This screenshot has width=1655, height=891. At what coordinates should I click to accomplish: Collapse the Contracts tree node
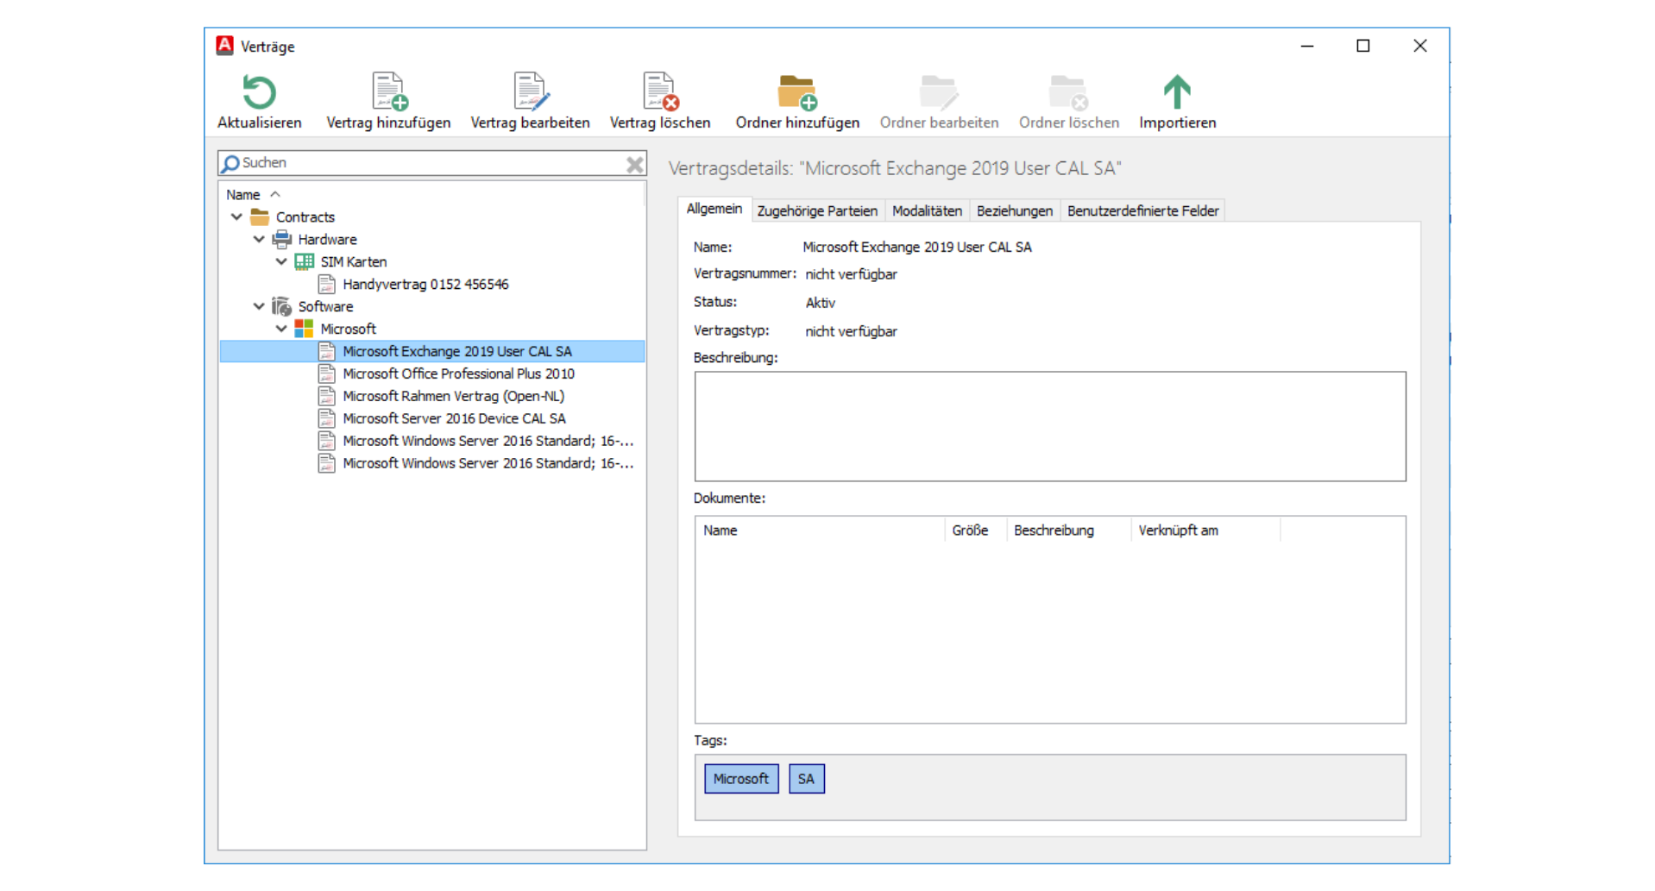click(236, 216)
